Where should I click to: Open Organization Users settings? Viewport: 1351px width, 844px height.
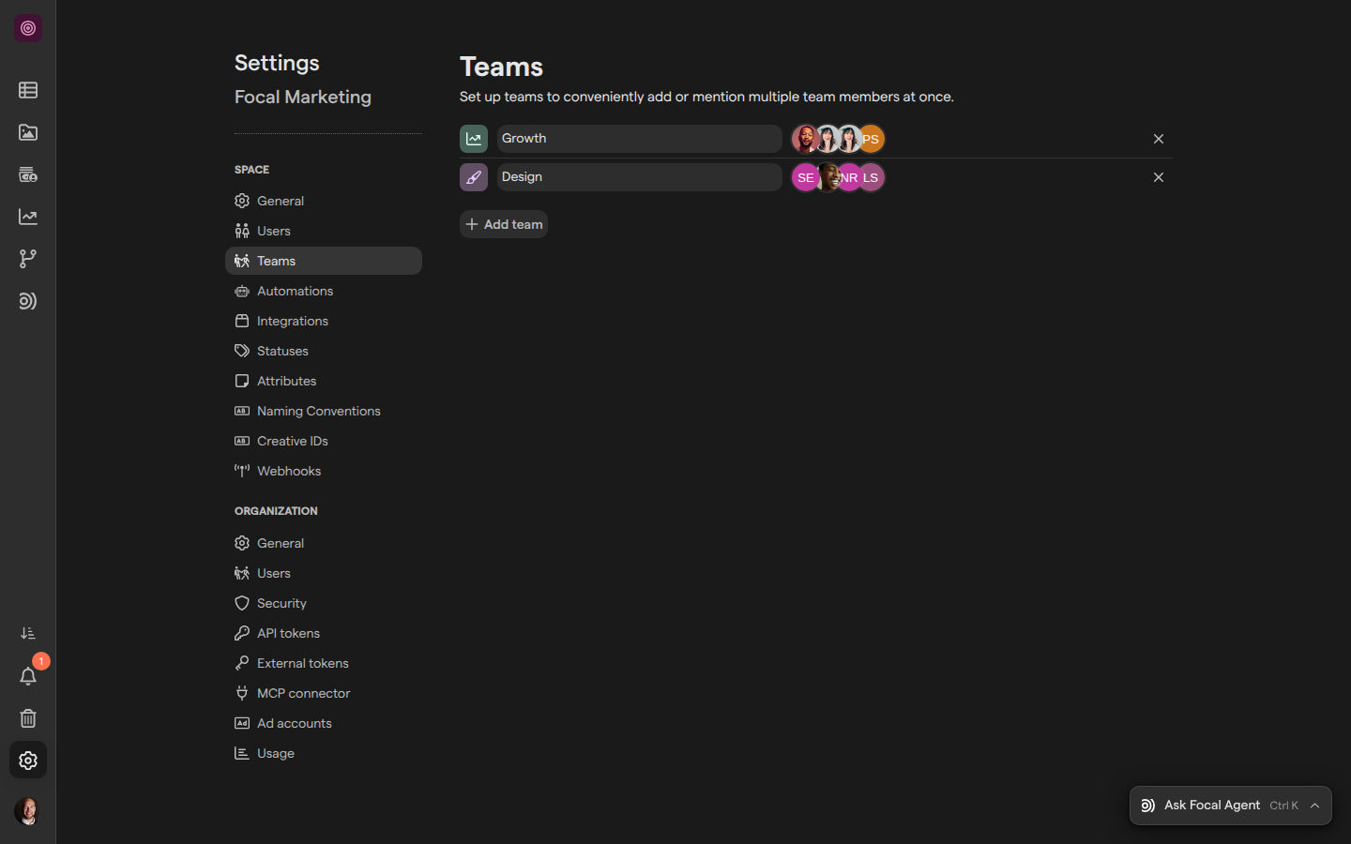(324, 573)
